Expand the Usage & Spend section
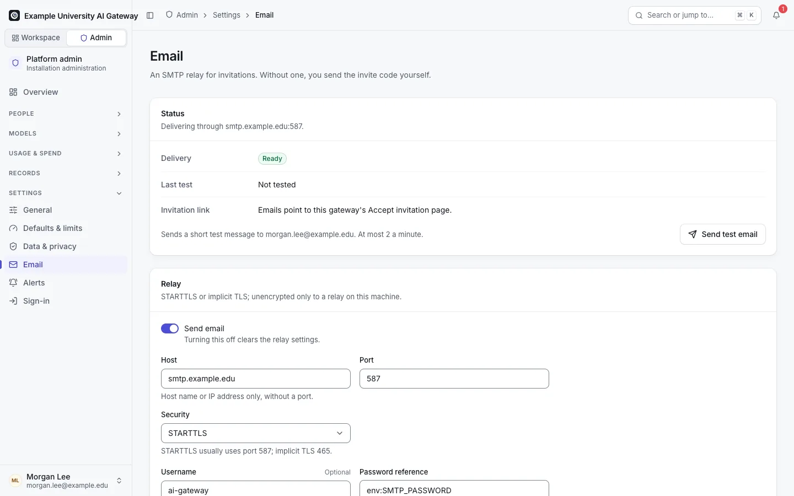The width and height of the screenshot is (794, 496). [66, 153]
